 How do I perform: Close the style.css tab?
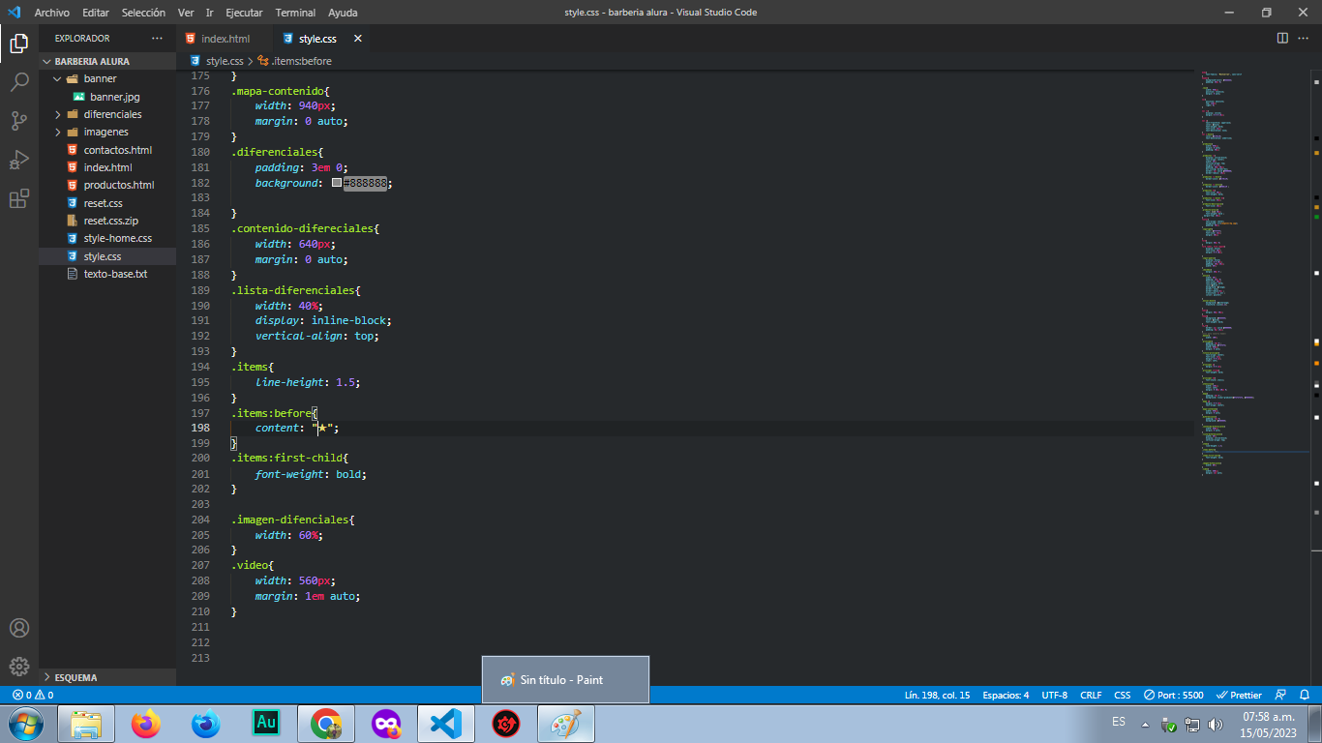[357, 39]
